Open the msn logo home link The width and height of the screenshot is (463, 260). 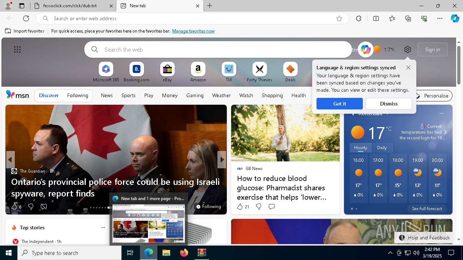click(x=17, y=95)
